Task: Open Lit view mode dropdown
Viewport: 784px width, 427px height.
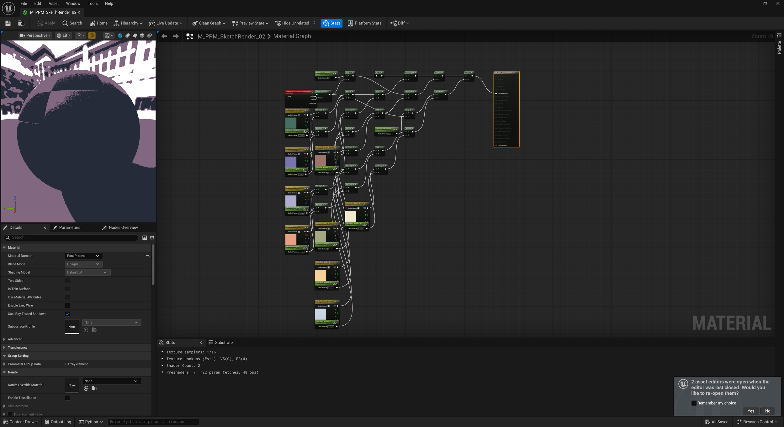Action: (64, 35)
